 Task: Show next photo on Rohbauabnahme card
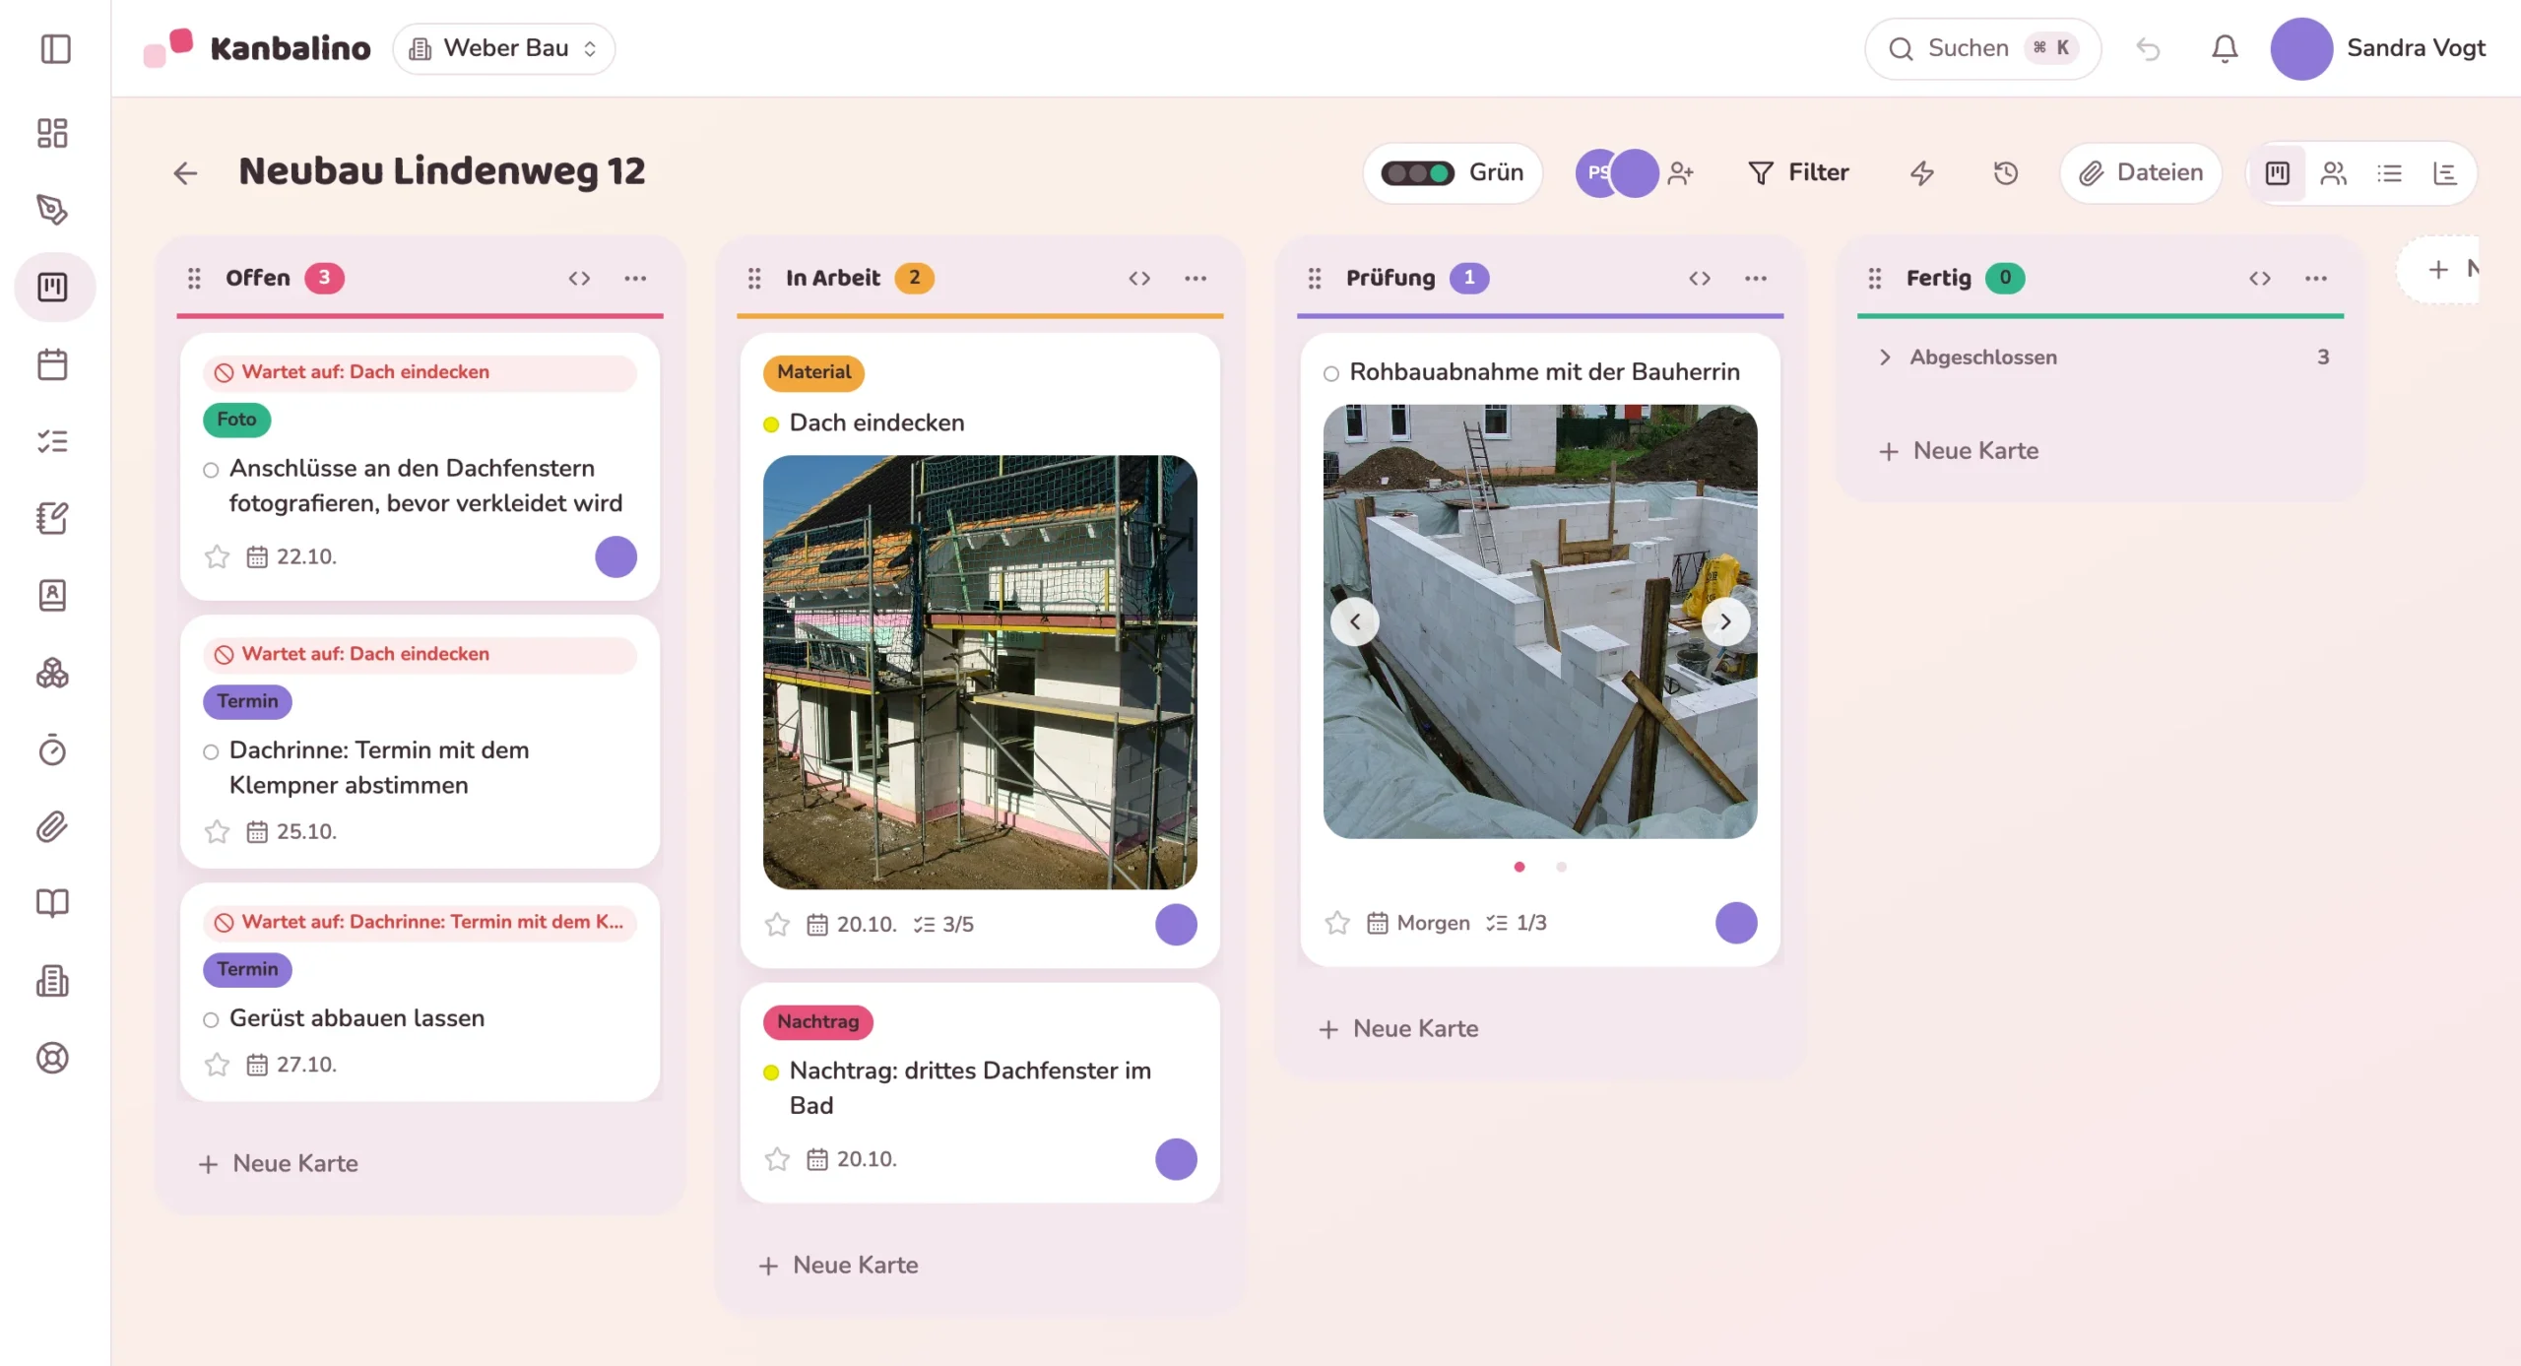1725,621
